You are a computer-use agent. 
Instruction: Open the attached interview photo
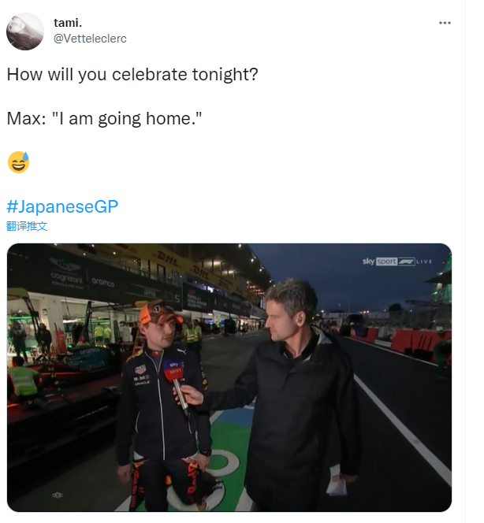(x=229, y=377)
